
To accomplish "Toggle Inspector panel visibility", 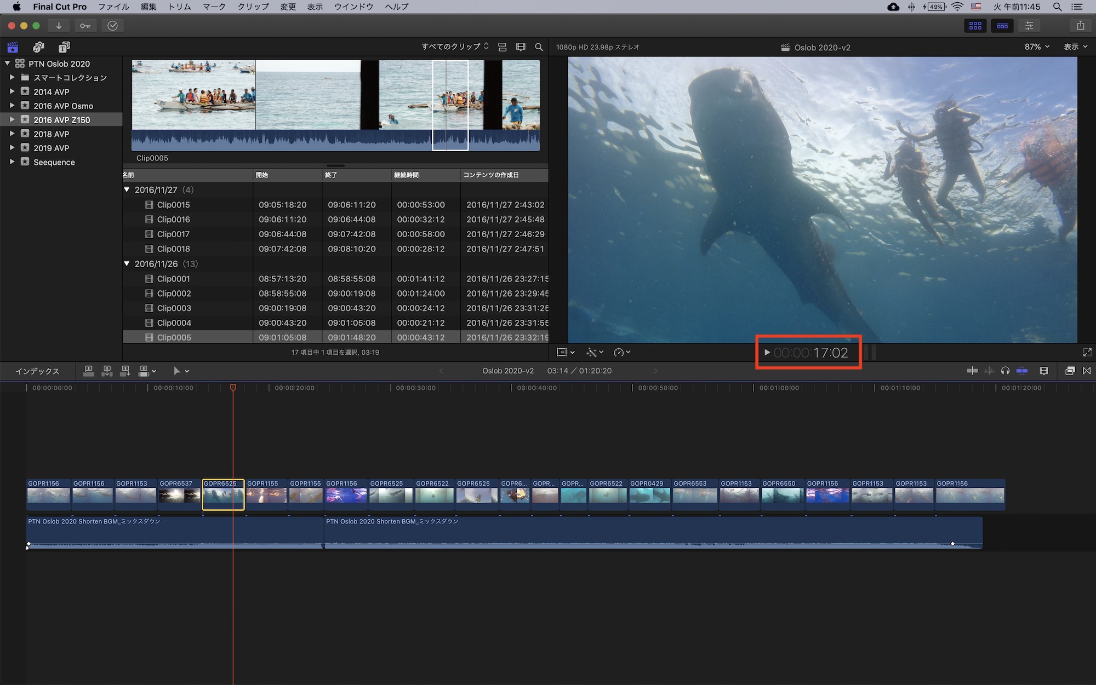I will click(1029, 26).
